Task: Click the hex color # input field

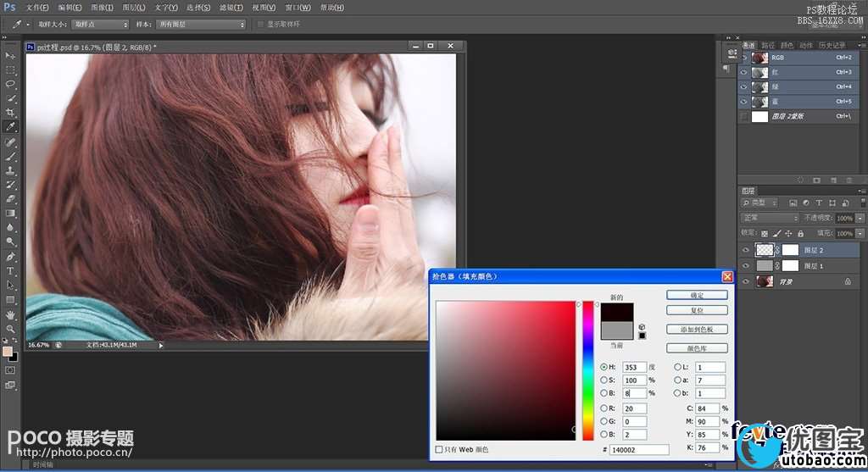Action: pos(640,449)
